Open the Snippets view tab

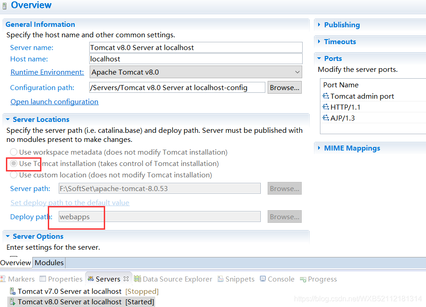point(236,279)
